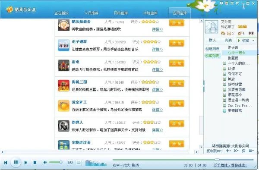Viewport: 259px width, 170px height.
Task: Toggle the lyrics panel icon next to EQ
Action: coord(79,162)
